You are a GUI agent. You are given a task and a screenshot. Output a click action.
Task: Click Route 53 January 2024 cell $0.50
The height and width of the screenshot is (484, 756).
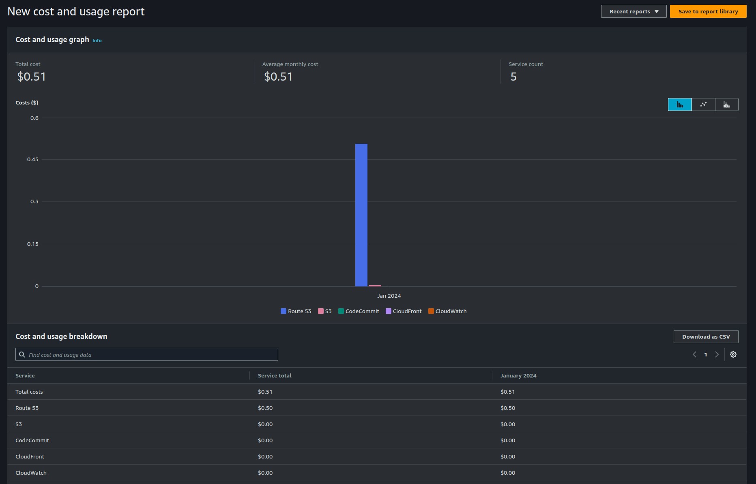(508, 408)
